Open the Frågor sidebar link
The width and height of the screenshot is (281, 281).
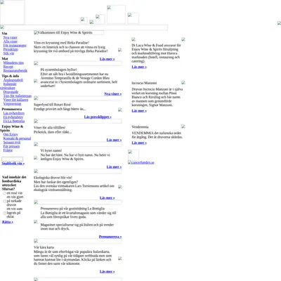pyautogui.click(x=8, y=150)
